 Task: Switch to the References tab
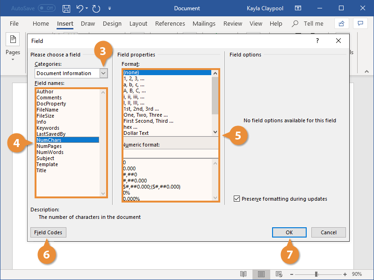[170, 23]
